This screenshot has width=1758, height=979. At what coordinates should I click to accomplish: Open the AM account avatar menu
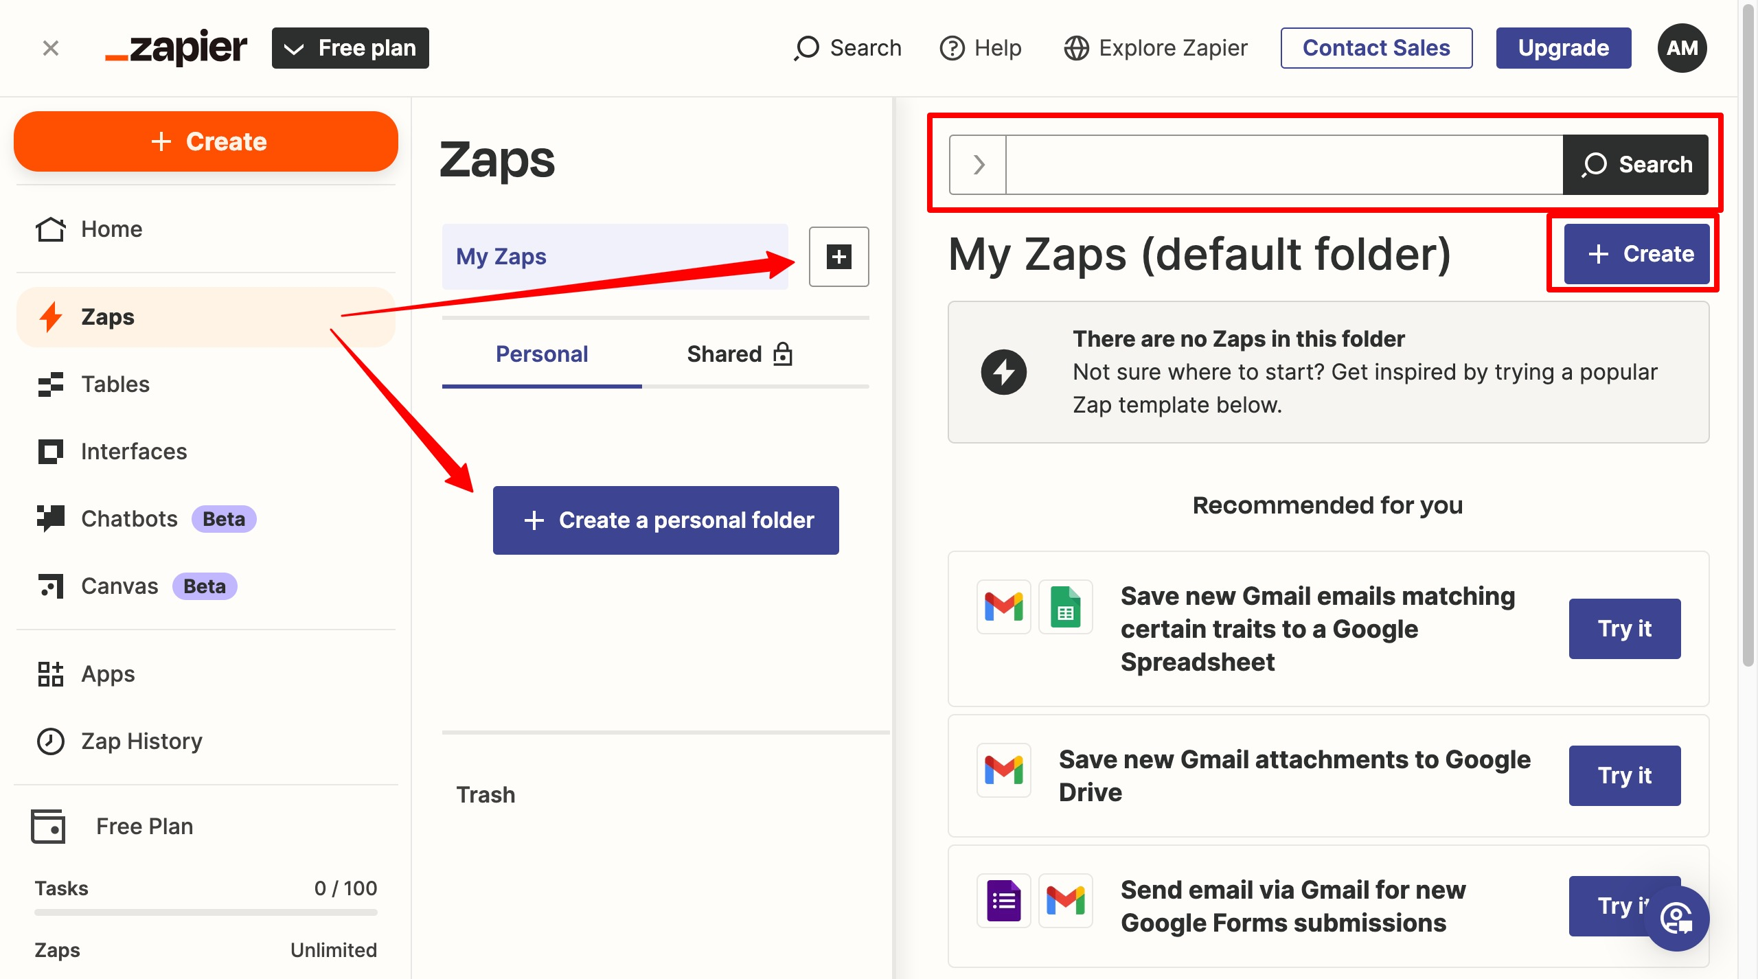1682,48
